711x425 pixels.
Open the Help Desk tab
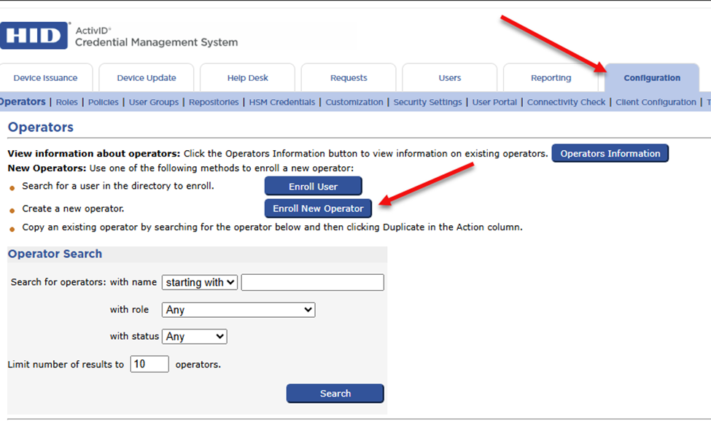point(248,78)
